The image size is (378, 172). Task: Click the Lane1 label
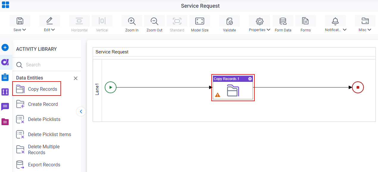(x=97, y=89)
